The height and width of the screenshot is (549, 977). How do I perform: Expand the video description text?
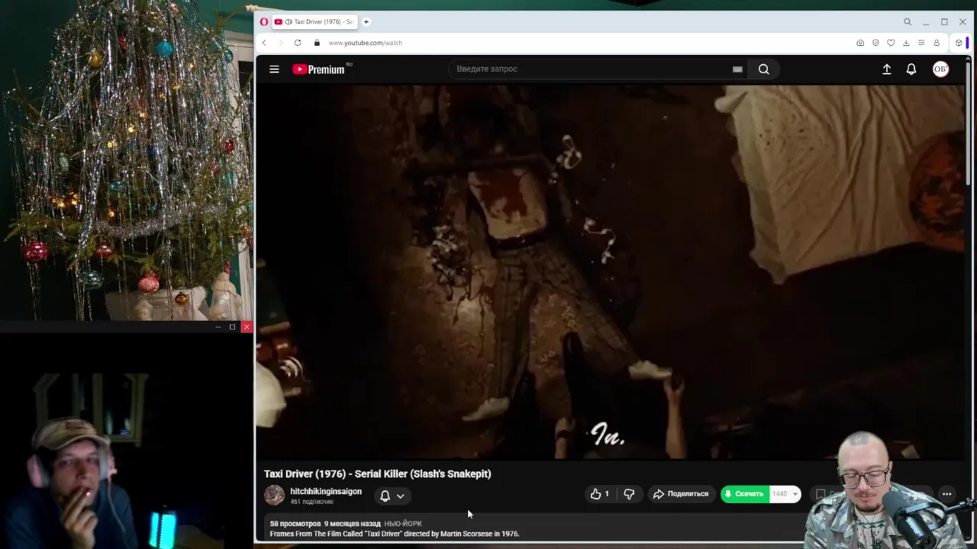pyautogui.click(x=395, y=534)
